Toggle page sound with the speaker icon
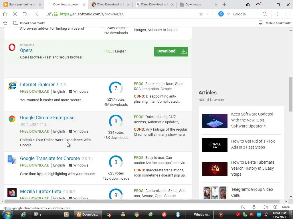The image size is (293, 219). [265, 207]
